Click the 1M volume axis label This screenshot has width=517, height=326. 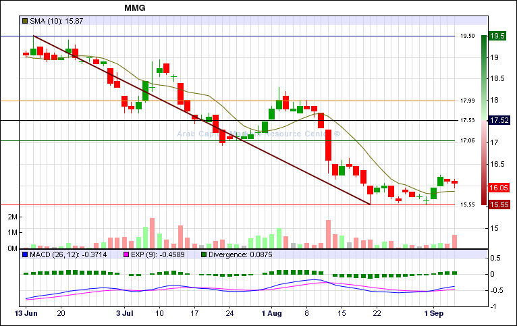point(13,233)
